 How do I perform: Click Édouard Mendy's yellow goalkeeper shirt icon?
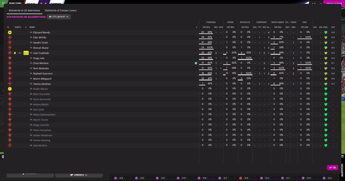[10, 32]
